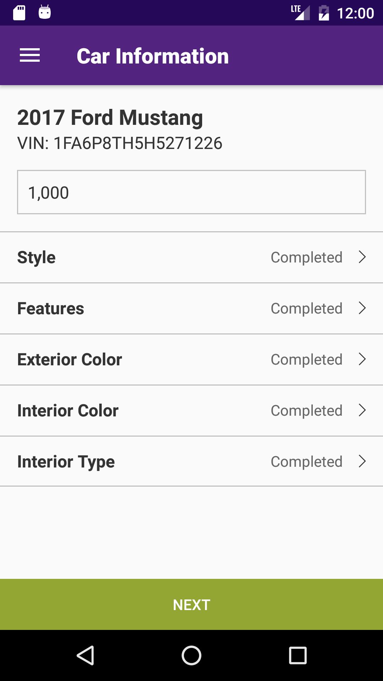This screenshot has height=681, width=383.
Task: Tap the battery charging icon
Action: [324, 13]
